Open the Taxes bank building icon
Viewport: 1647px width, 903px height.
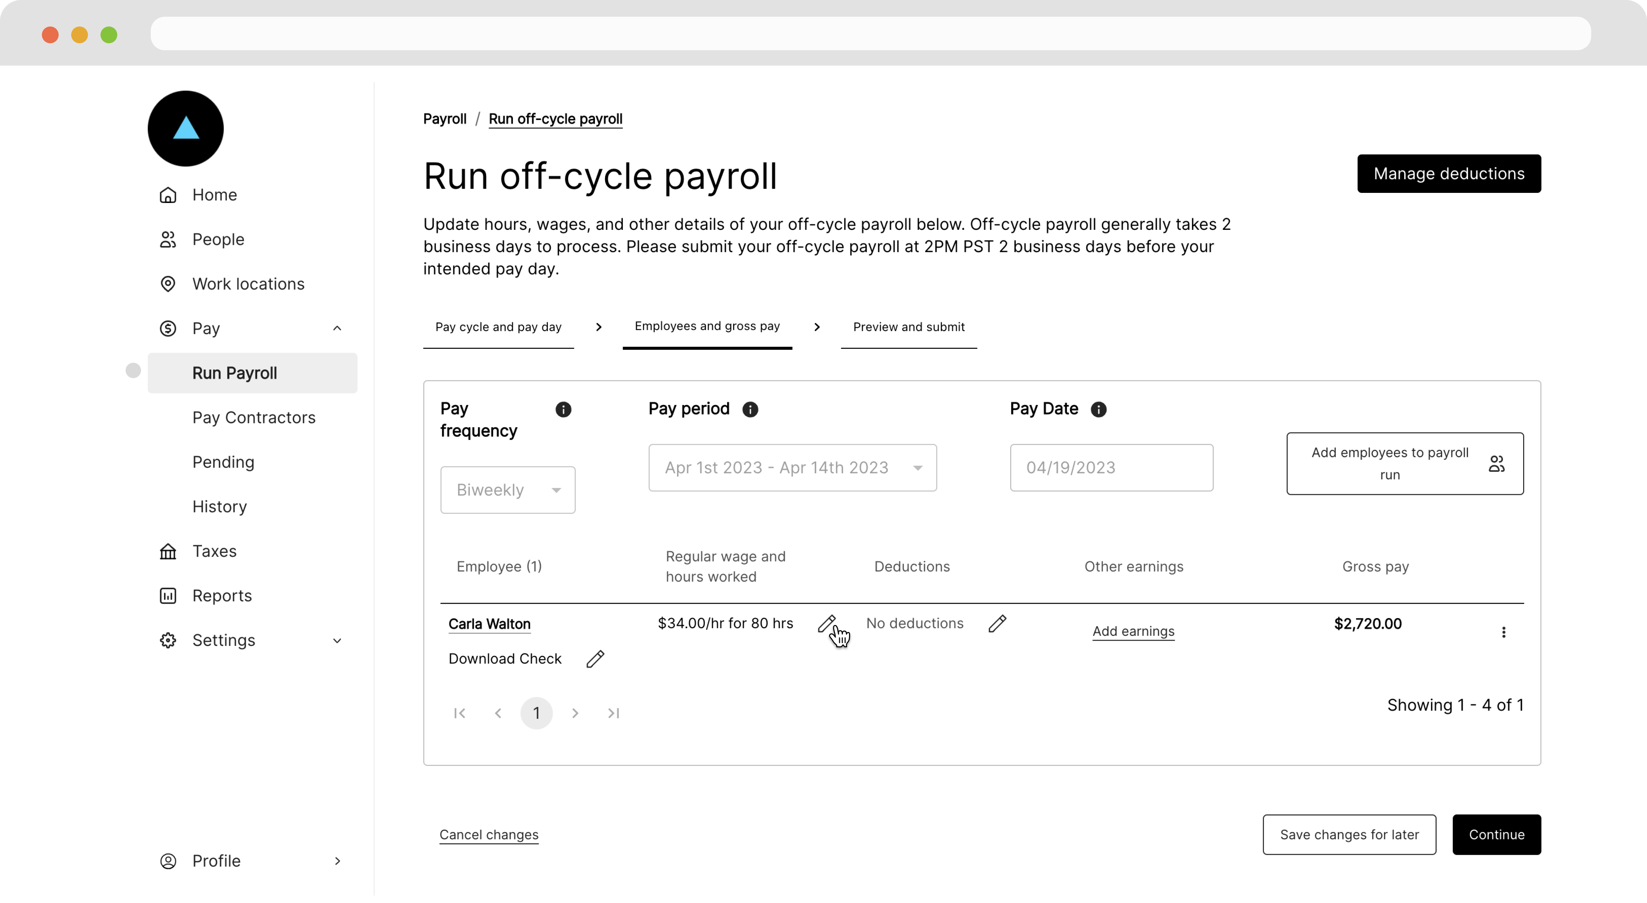click(x=167, y=551)
